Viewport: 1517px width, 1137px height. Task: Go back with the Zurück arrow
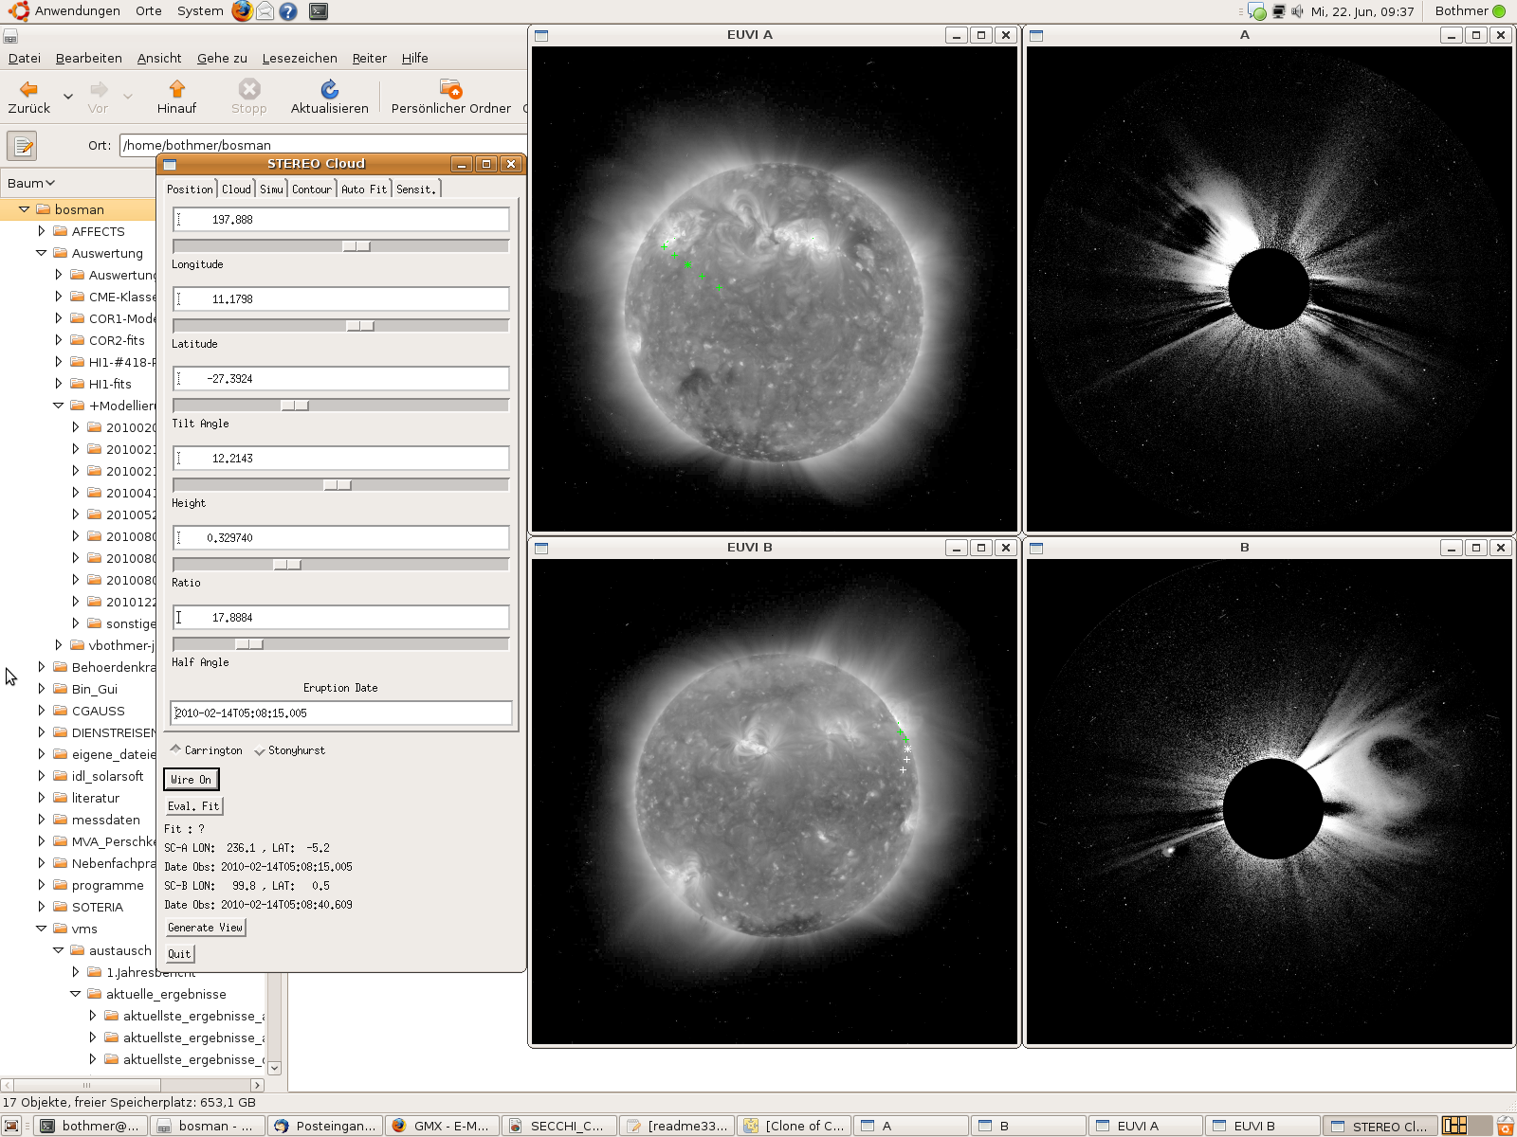coord(28,90)
